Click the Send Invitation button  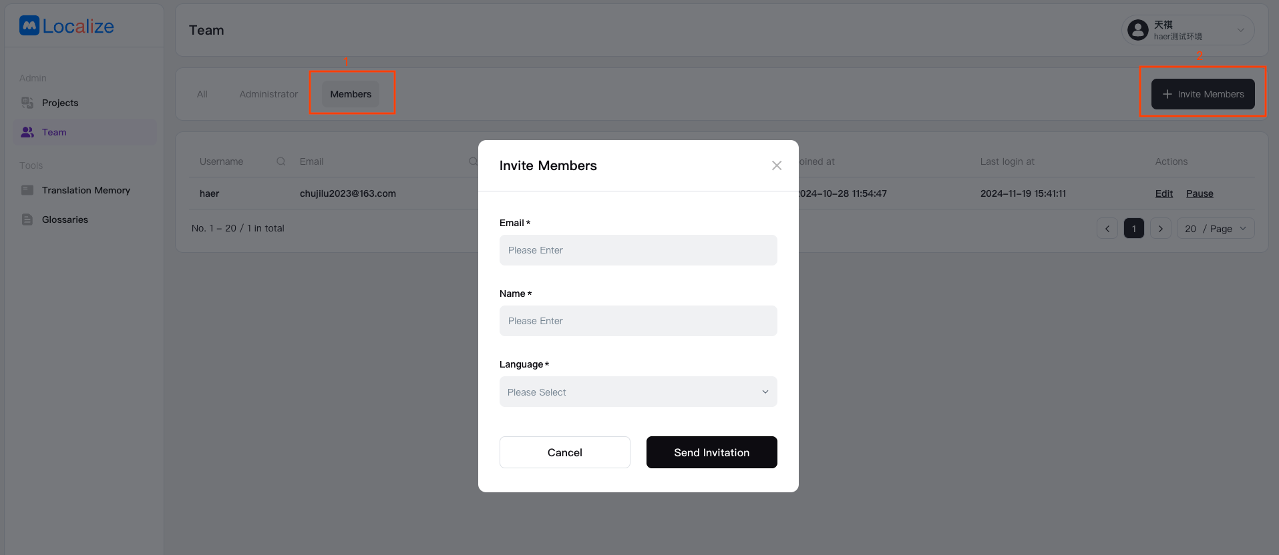coord(711,452)
